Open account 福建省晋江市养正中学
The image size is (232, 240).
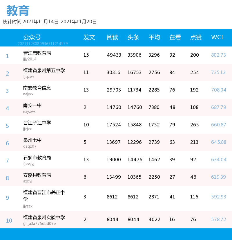(44, 196)
